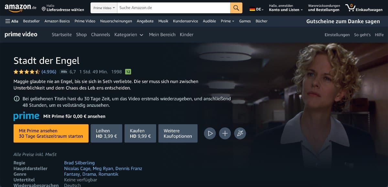Viewport: 388px width, 187px height.
Task: Open Brad Silberling director link
Action: pyautogui.click(x=79, y=163)
